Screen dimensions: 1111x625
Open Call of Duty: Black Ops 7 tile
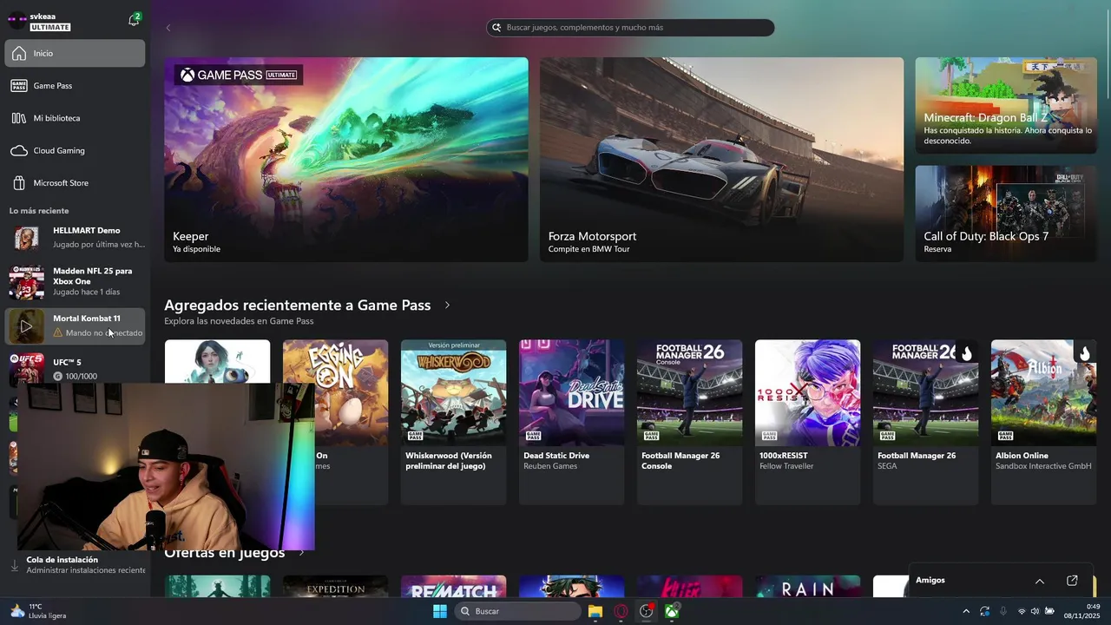pyautogui.click(x=1006, y=214)
